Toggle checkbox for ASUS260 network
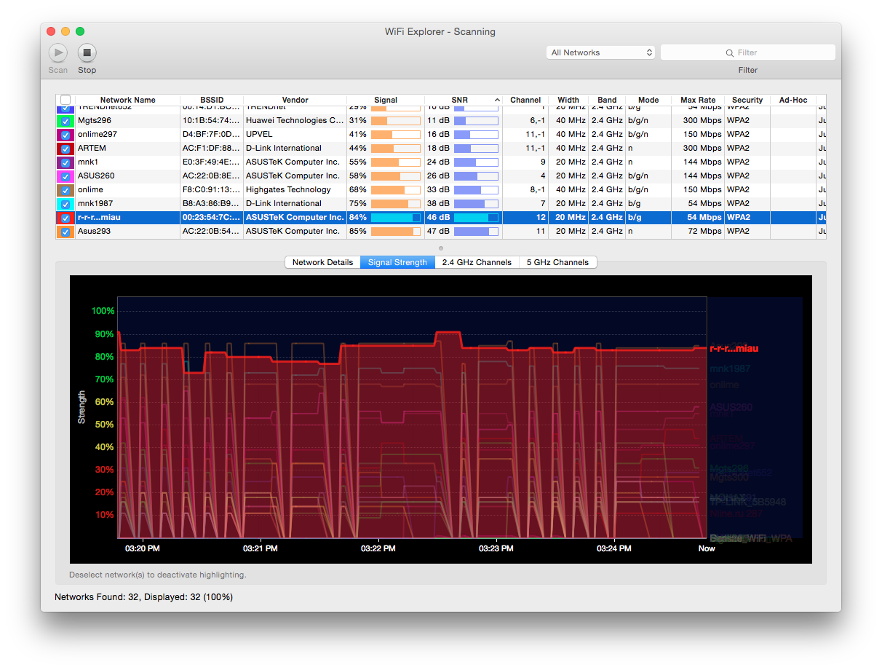The width and height of the screenshot is (882, 670). [x=65, y=176]
